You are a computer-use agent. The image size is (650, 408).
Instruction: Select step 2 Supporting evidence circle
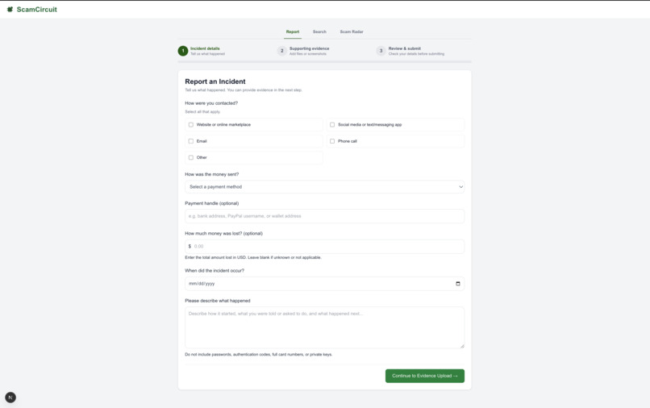282,51
